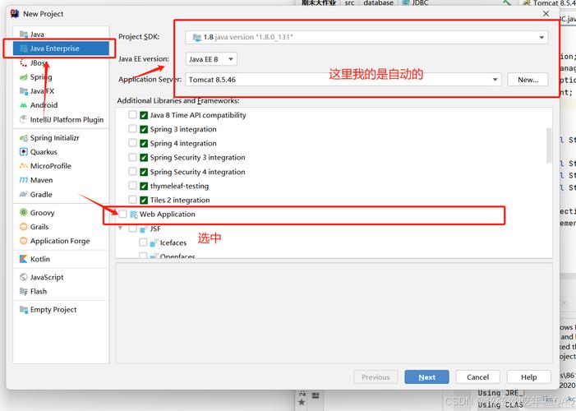Select the Spring project type icon
The width and height of the screenshot is (576, 411).
pos(23,77)
